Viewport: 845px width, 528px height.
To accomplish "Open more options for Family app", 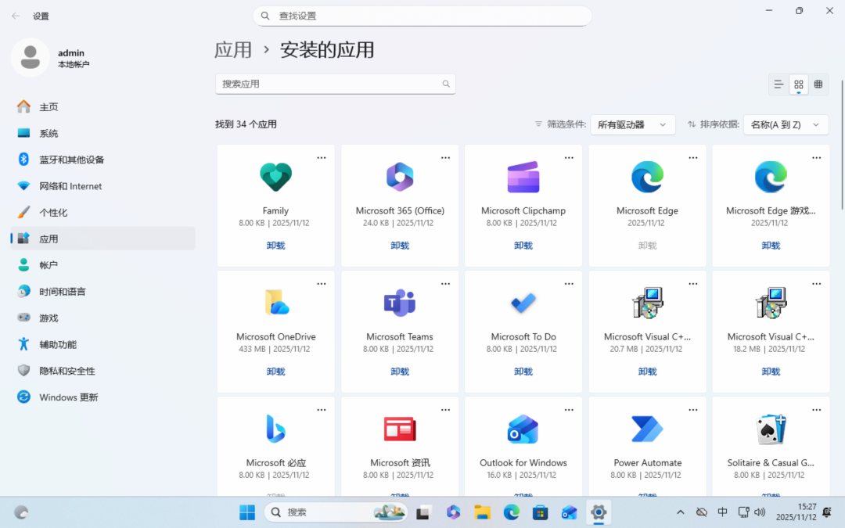I will coord(322,158).
